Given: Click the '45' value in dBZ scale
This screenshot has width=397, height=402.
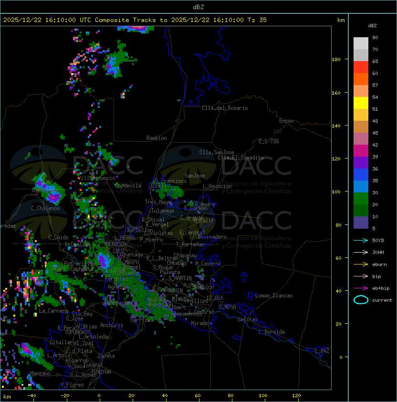Looking at the screenshot, I should [x=375, y=133].
